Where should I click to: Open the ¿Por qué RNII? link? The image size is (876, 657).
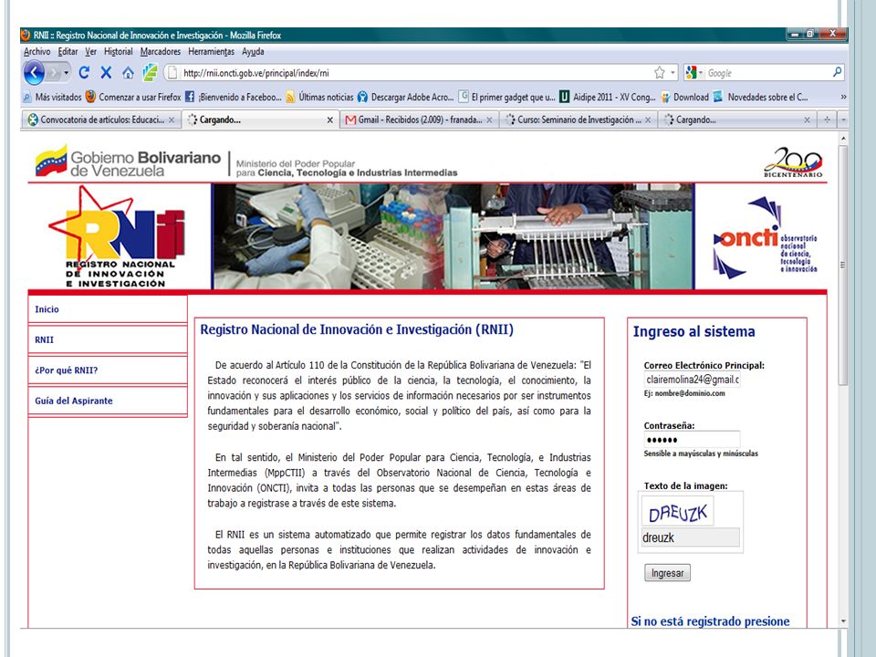(66, 370)
